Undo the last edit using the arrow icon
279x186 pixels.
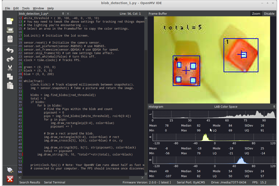(x=10, y=50)
